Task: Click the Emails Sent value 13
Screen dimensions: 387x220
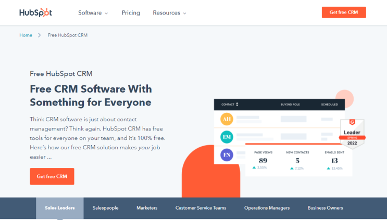Action: [x=334, y=161]
